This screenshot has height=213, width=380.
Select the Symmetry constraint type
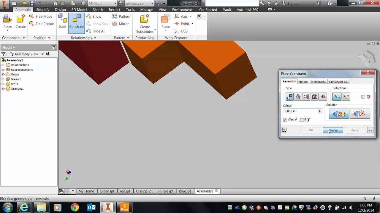(323, 96)
